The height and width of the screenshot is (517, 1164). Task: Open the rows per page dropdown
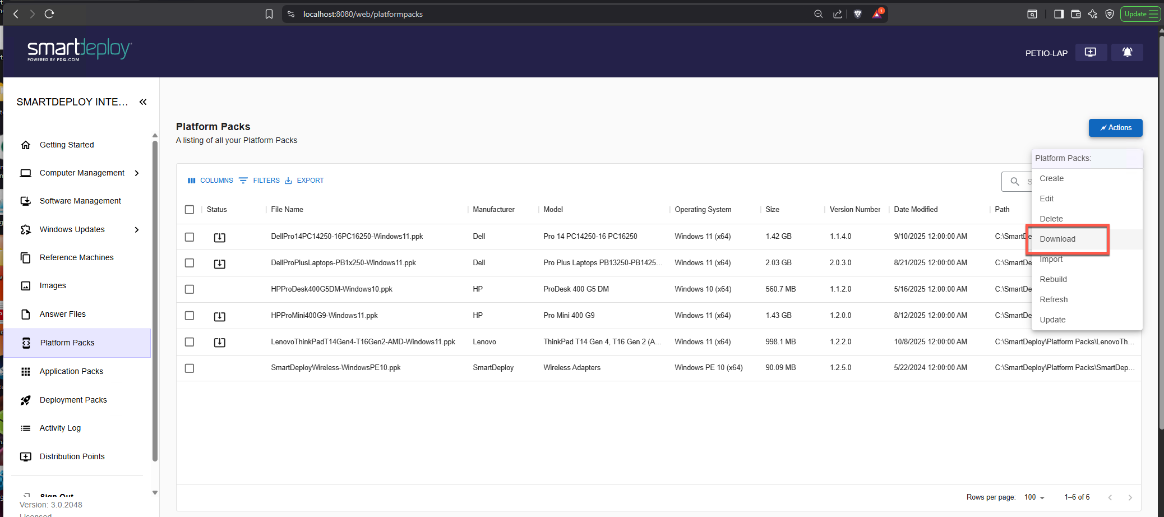(1034, 497)
